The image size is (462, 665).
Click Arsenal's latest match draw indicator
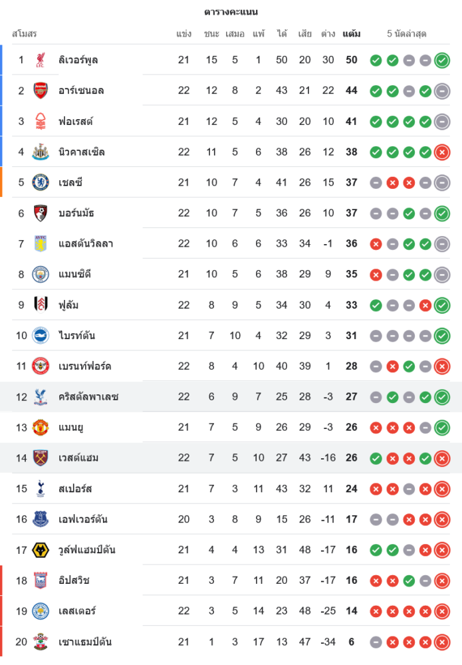coord(442,91)
